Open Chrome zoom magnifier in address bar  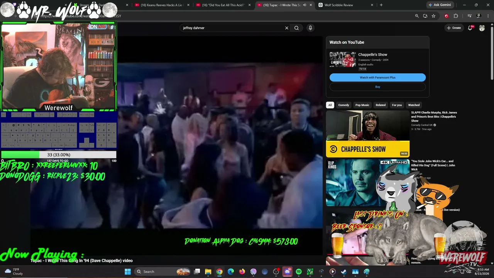coord(417,16)
